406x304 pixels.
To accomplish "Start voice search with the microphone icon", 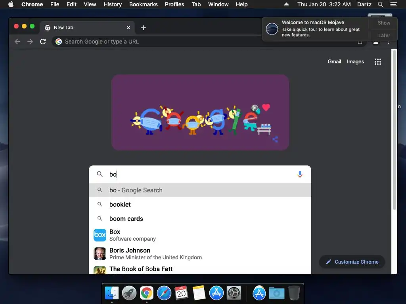I will pyautogui.click(x=300, y=174).
